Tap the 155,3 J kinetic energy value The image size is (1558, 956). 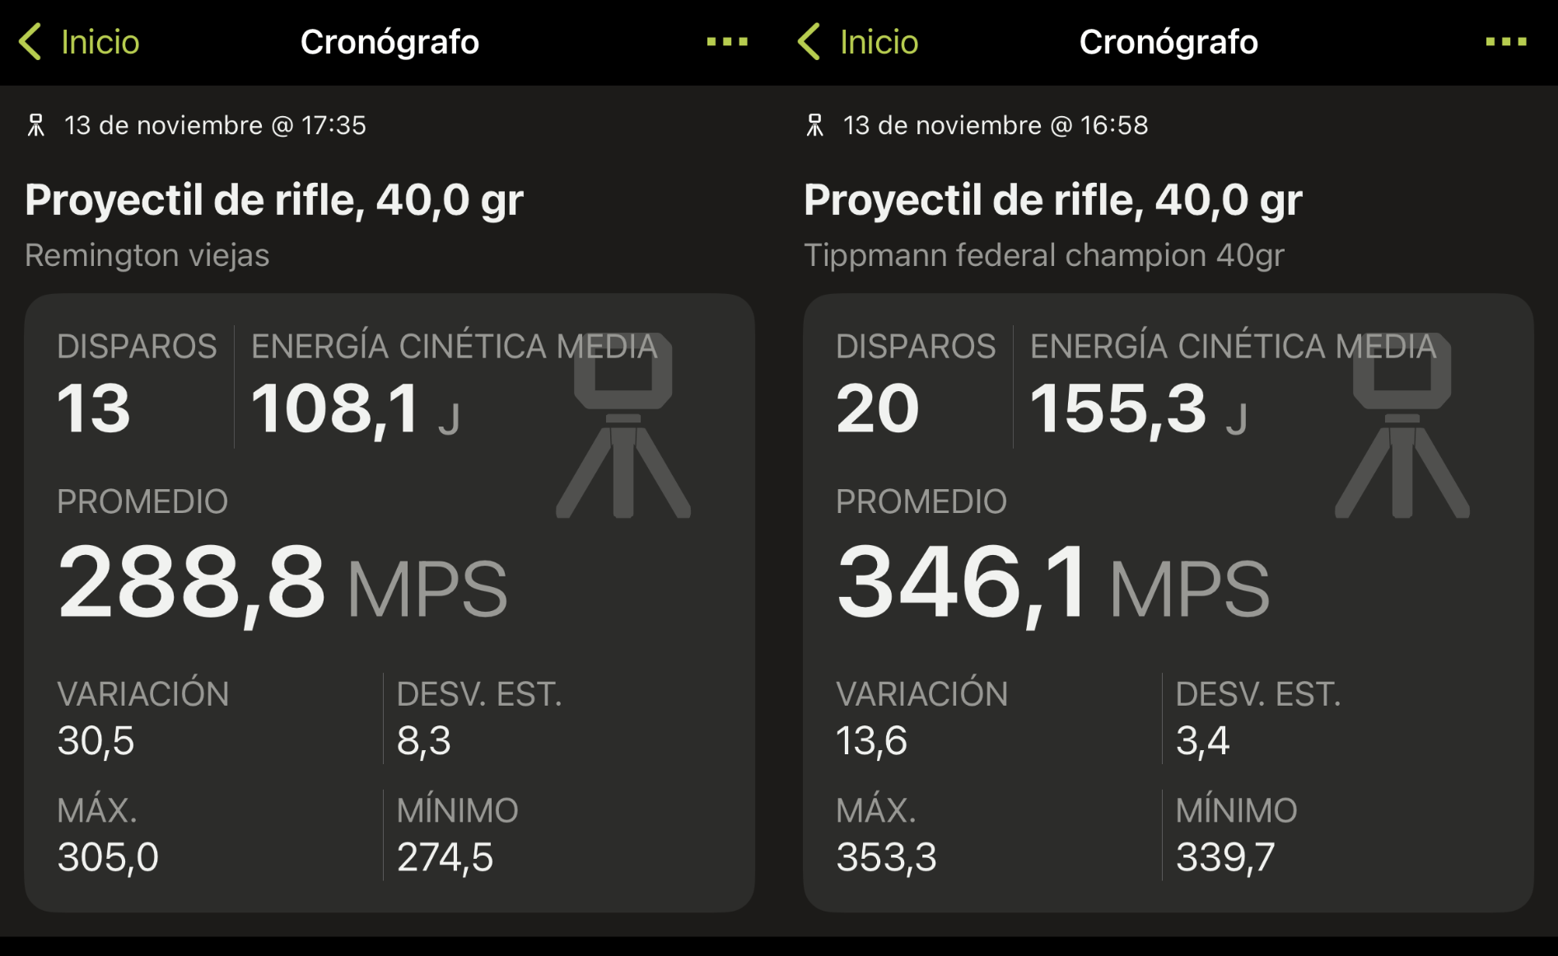[1137, 409]
